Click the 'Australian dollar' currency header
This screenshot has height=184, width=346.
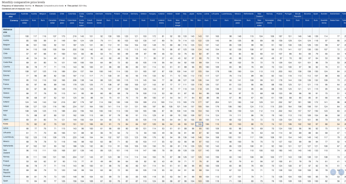25,23
